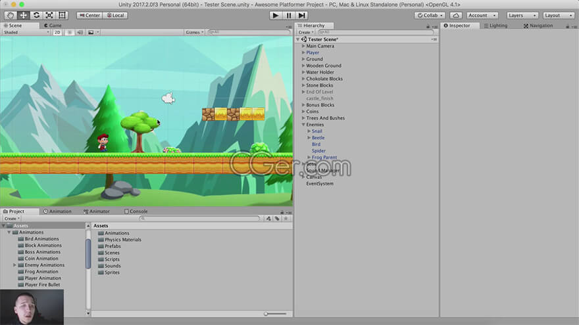Screen dimensions: 579x325
Task: Open the Cloud services icon
Action: [x=456, y=16]
